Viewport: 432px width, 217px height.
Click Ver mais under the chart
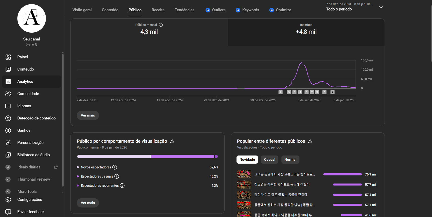pos(88,115)
